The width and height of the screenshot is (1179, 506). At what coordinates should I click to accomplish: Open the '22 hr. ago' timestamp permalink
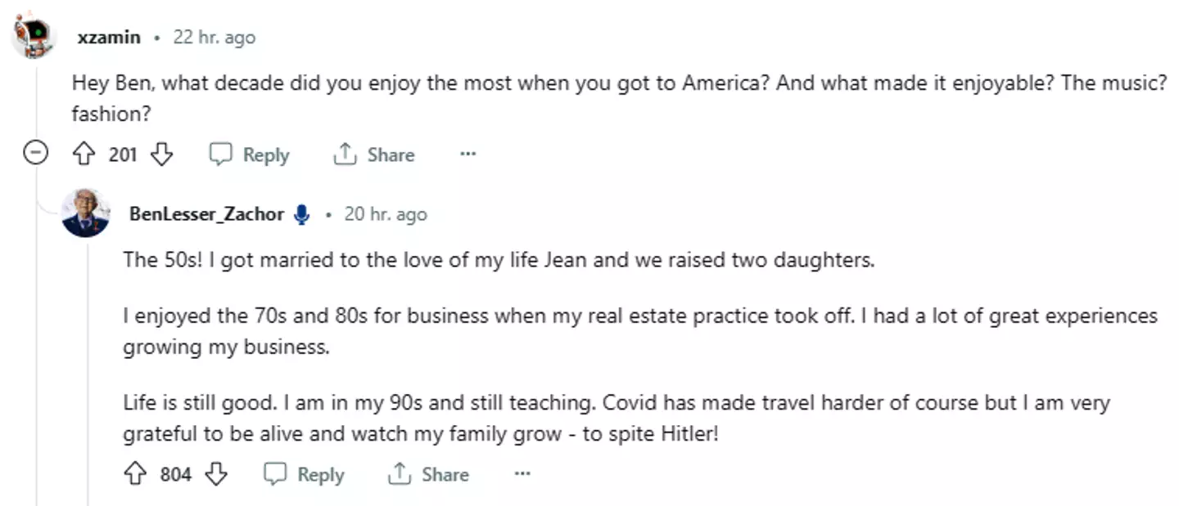pyautogui.click(x=214, y=38)
